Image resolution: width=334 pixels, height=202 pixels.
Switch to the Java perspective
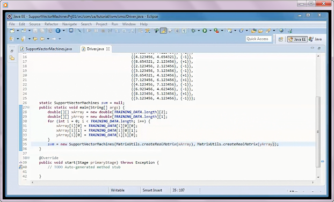pos(315,39)
